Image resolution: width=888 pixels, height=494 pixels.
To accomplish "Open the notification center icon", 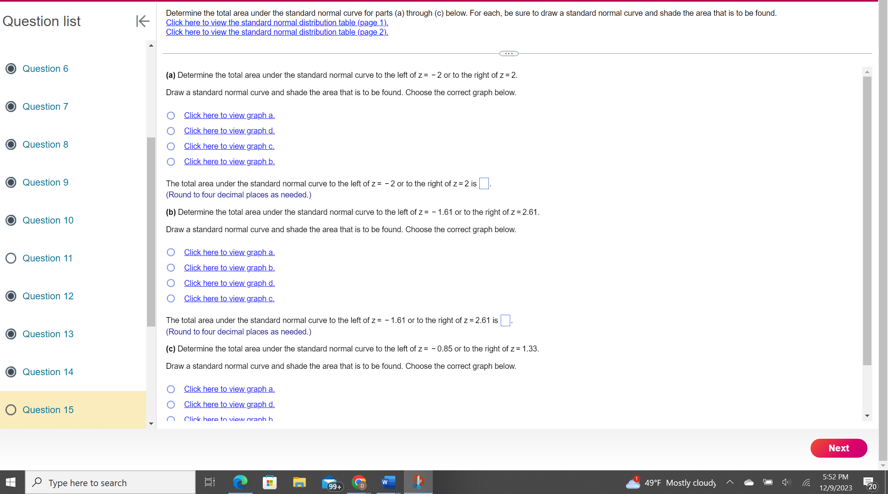I will (x=869, y=482).
